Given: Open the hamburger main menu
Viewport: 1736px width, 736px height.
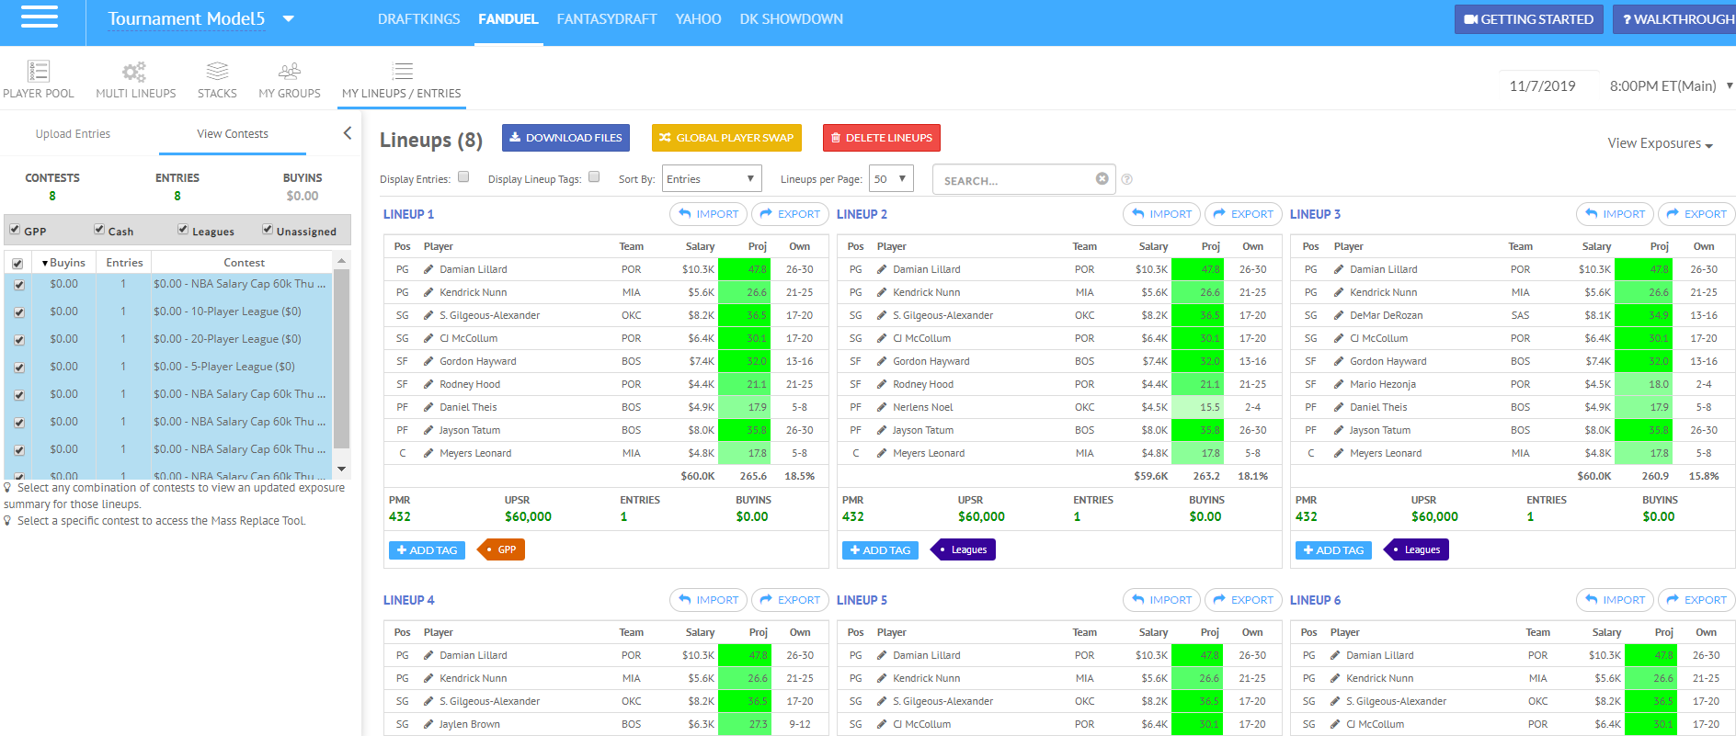Looking at the screenshot, I should tap(39, 17).
